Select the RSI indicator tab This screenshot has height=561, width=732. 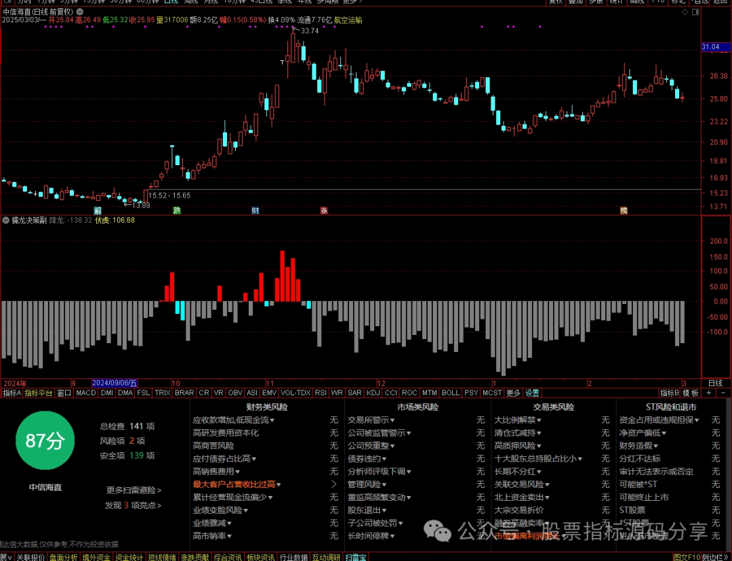(321, 392)
